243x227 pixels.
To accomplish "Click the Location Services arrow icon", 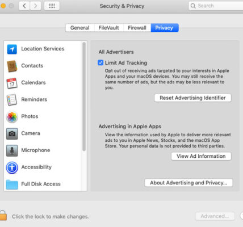I will tap(12, 49).
